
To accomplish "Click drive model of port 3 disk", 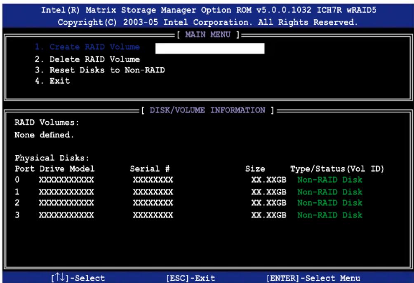I will click(x=66, y=215).
